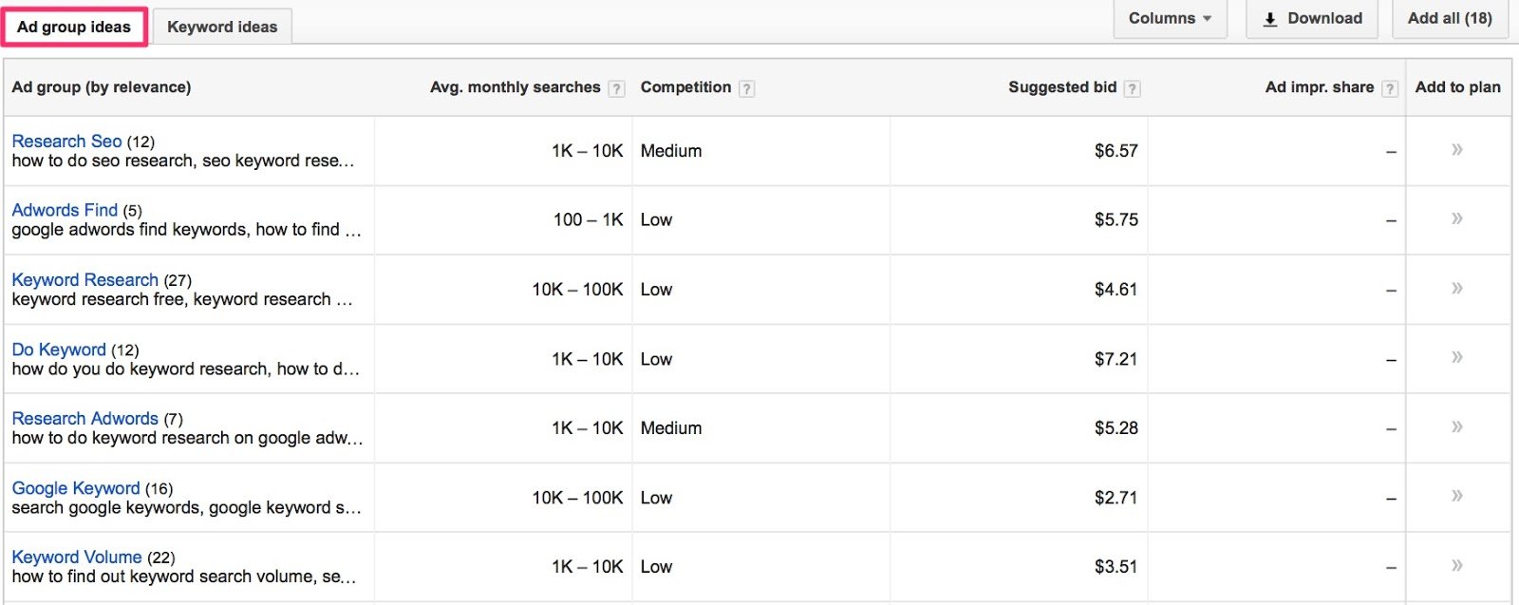Screen dimensions: 1519x605
Task: Add Research Adwords group to plan
Action: pyautogui.click(x=1457, y=426)
